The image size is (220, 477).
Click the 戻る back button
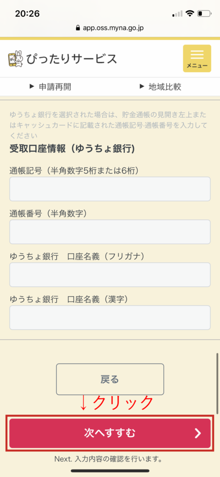[x=110, y=379]
